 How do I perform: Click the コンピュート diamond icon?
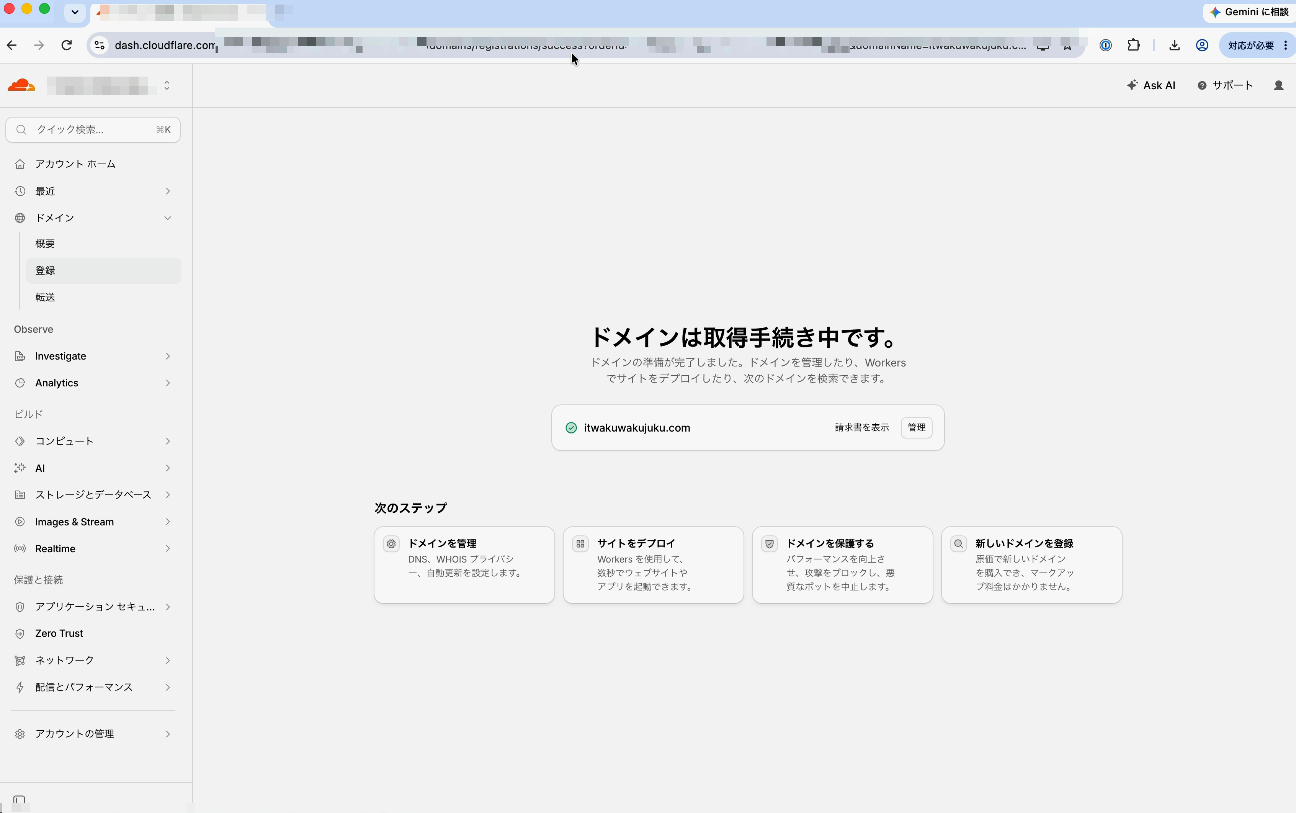coord(20,441)
